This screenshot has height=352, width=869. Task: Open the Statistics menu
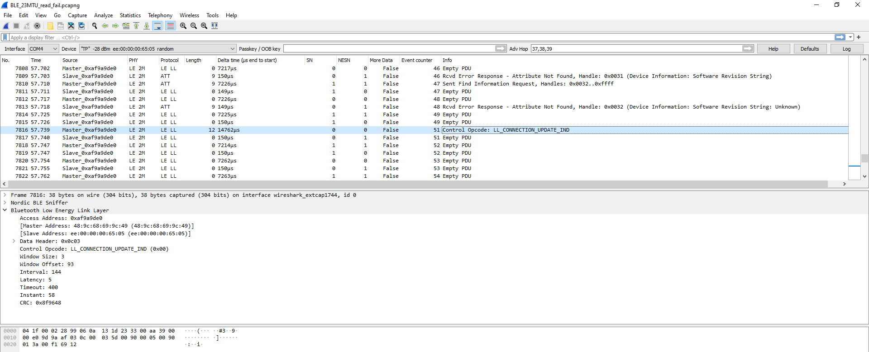click(x=130, y=15)
